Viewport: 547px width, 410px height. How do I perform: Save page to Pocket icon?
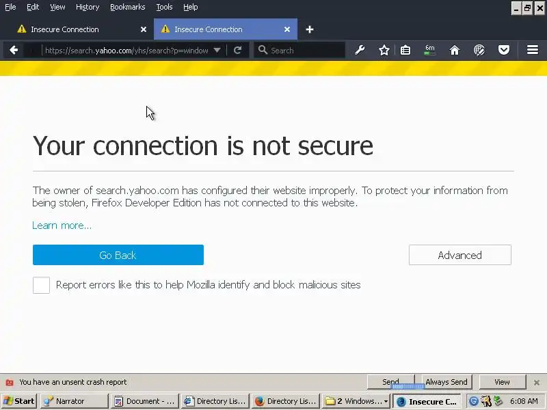point(503,50)
